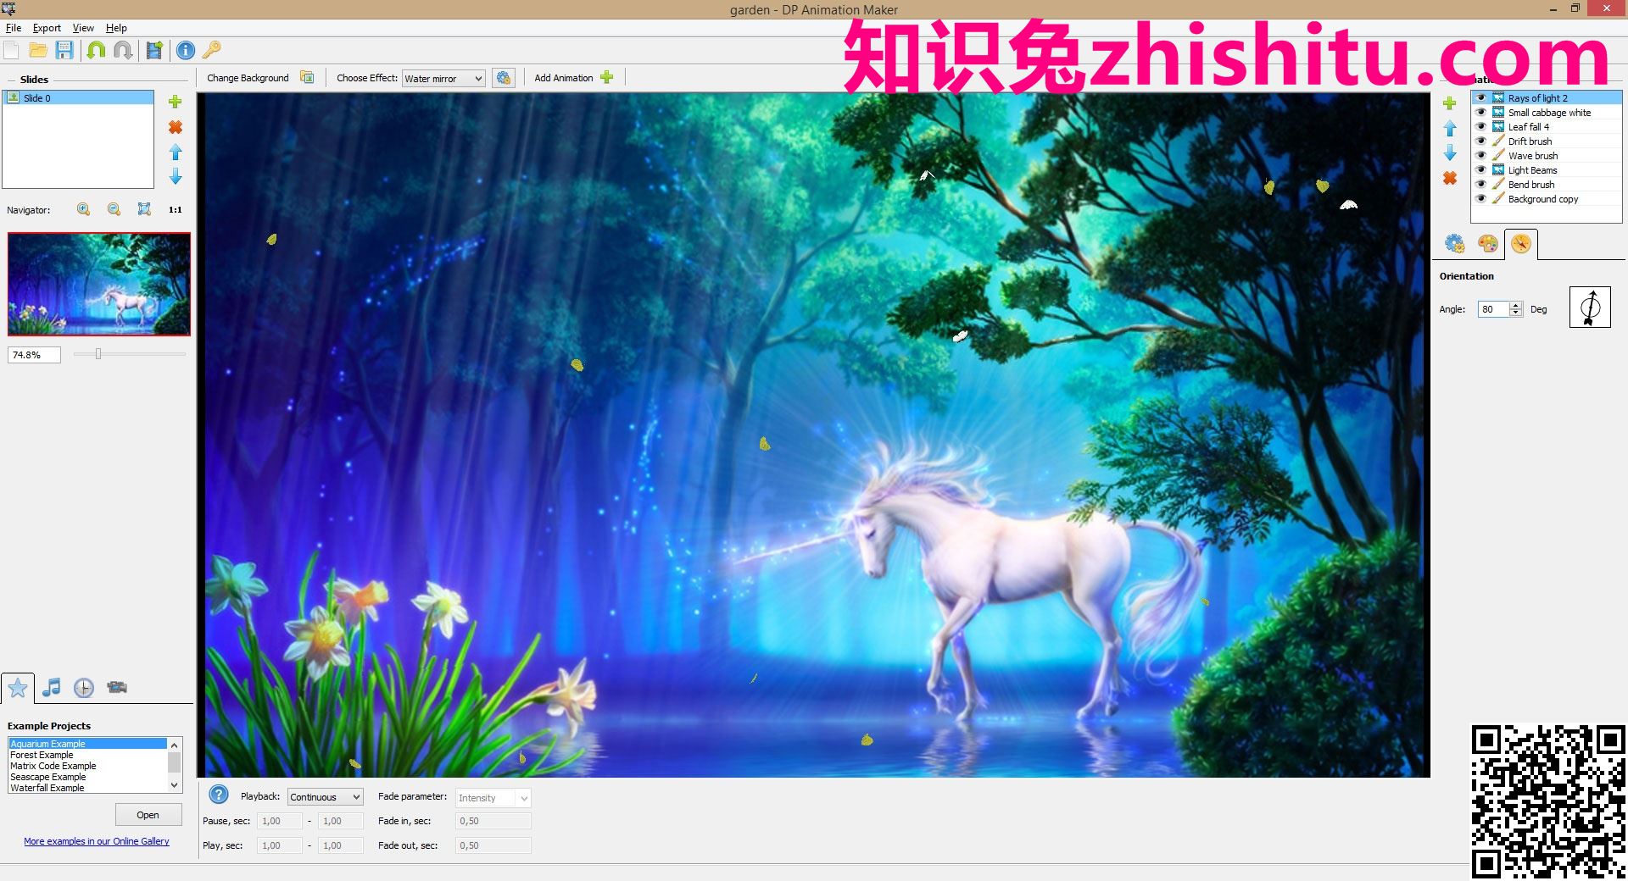Screen dimensions: 1628x881
Task: Open the Choose Effect Water mirror dropdown
Action: click(x=443, y=78)
